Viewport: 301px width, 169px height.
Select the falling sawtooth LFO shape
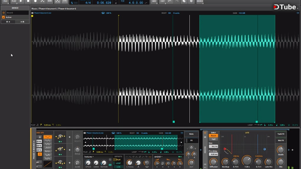point(48,151)
